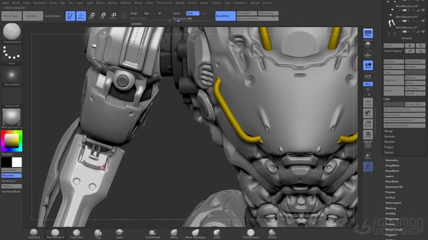Click the Rotate canvas icon on right shelf
Viewport: 428px width, 240px height.
[368, 135]
